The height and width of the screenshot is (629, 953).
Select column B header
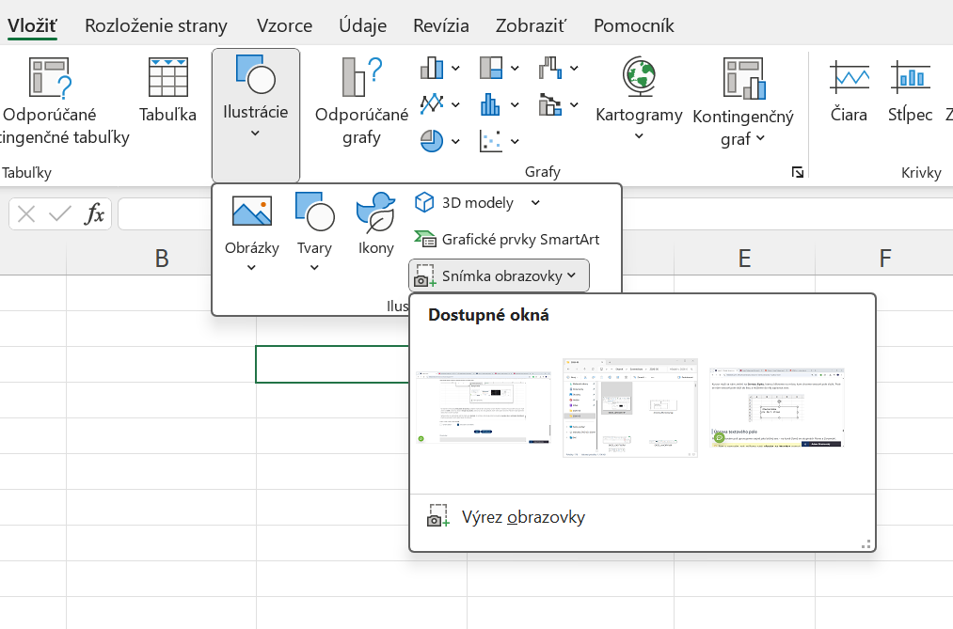[x=161, y=259]
